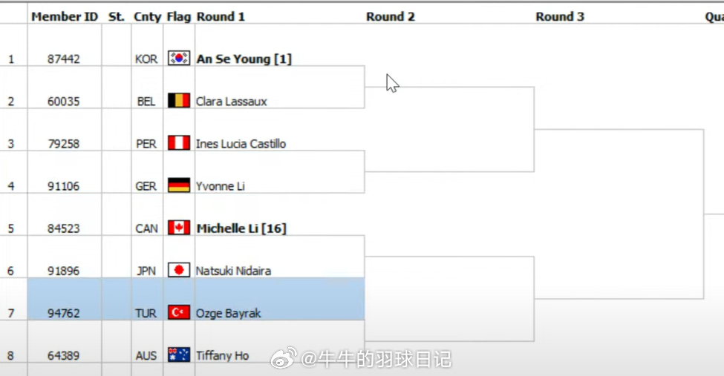This screenshot has height=376, width=724.
Task: Select the Canada flag icon
Action: coord(179,228)
